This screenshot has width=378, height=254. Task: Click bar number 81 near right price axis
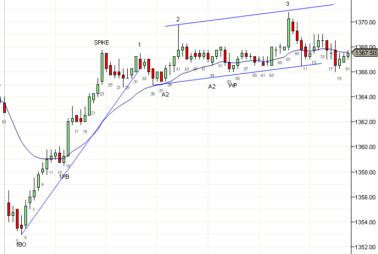point(347,69)
